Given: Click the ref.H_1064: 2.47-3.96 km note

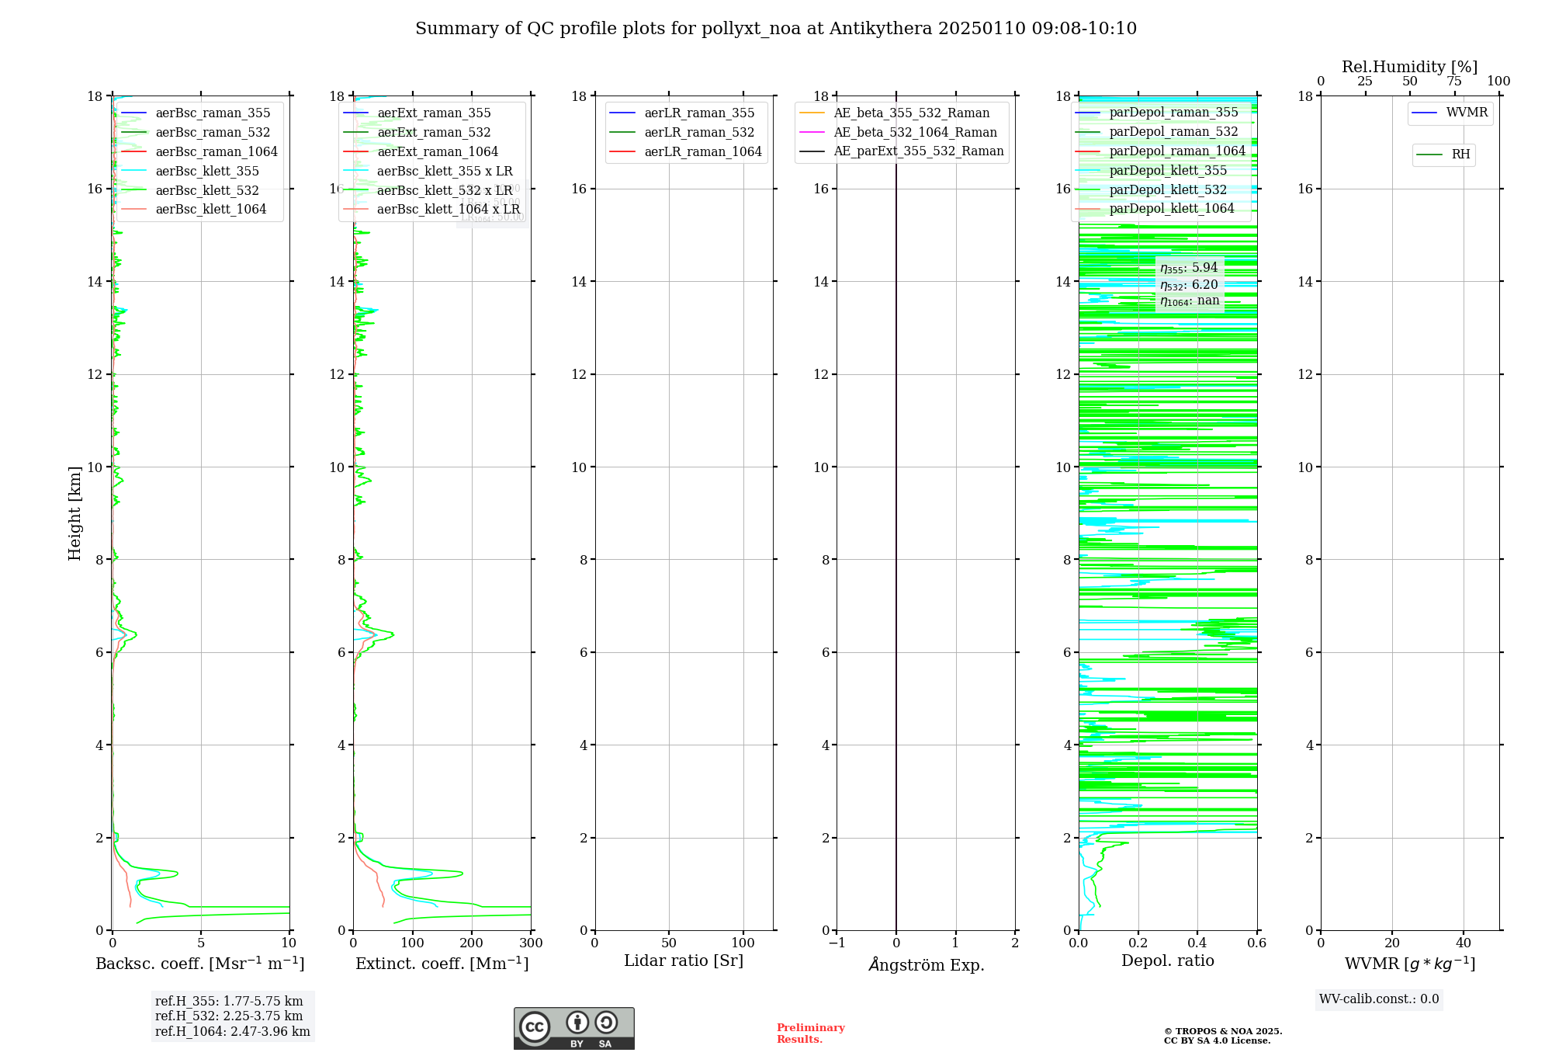Looking at the screenshot, I should coord(233,1032).
